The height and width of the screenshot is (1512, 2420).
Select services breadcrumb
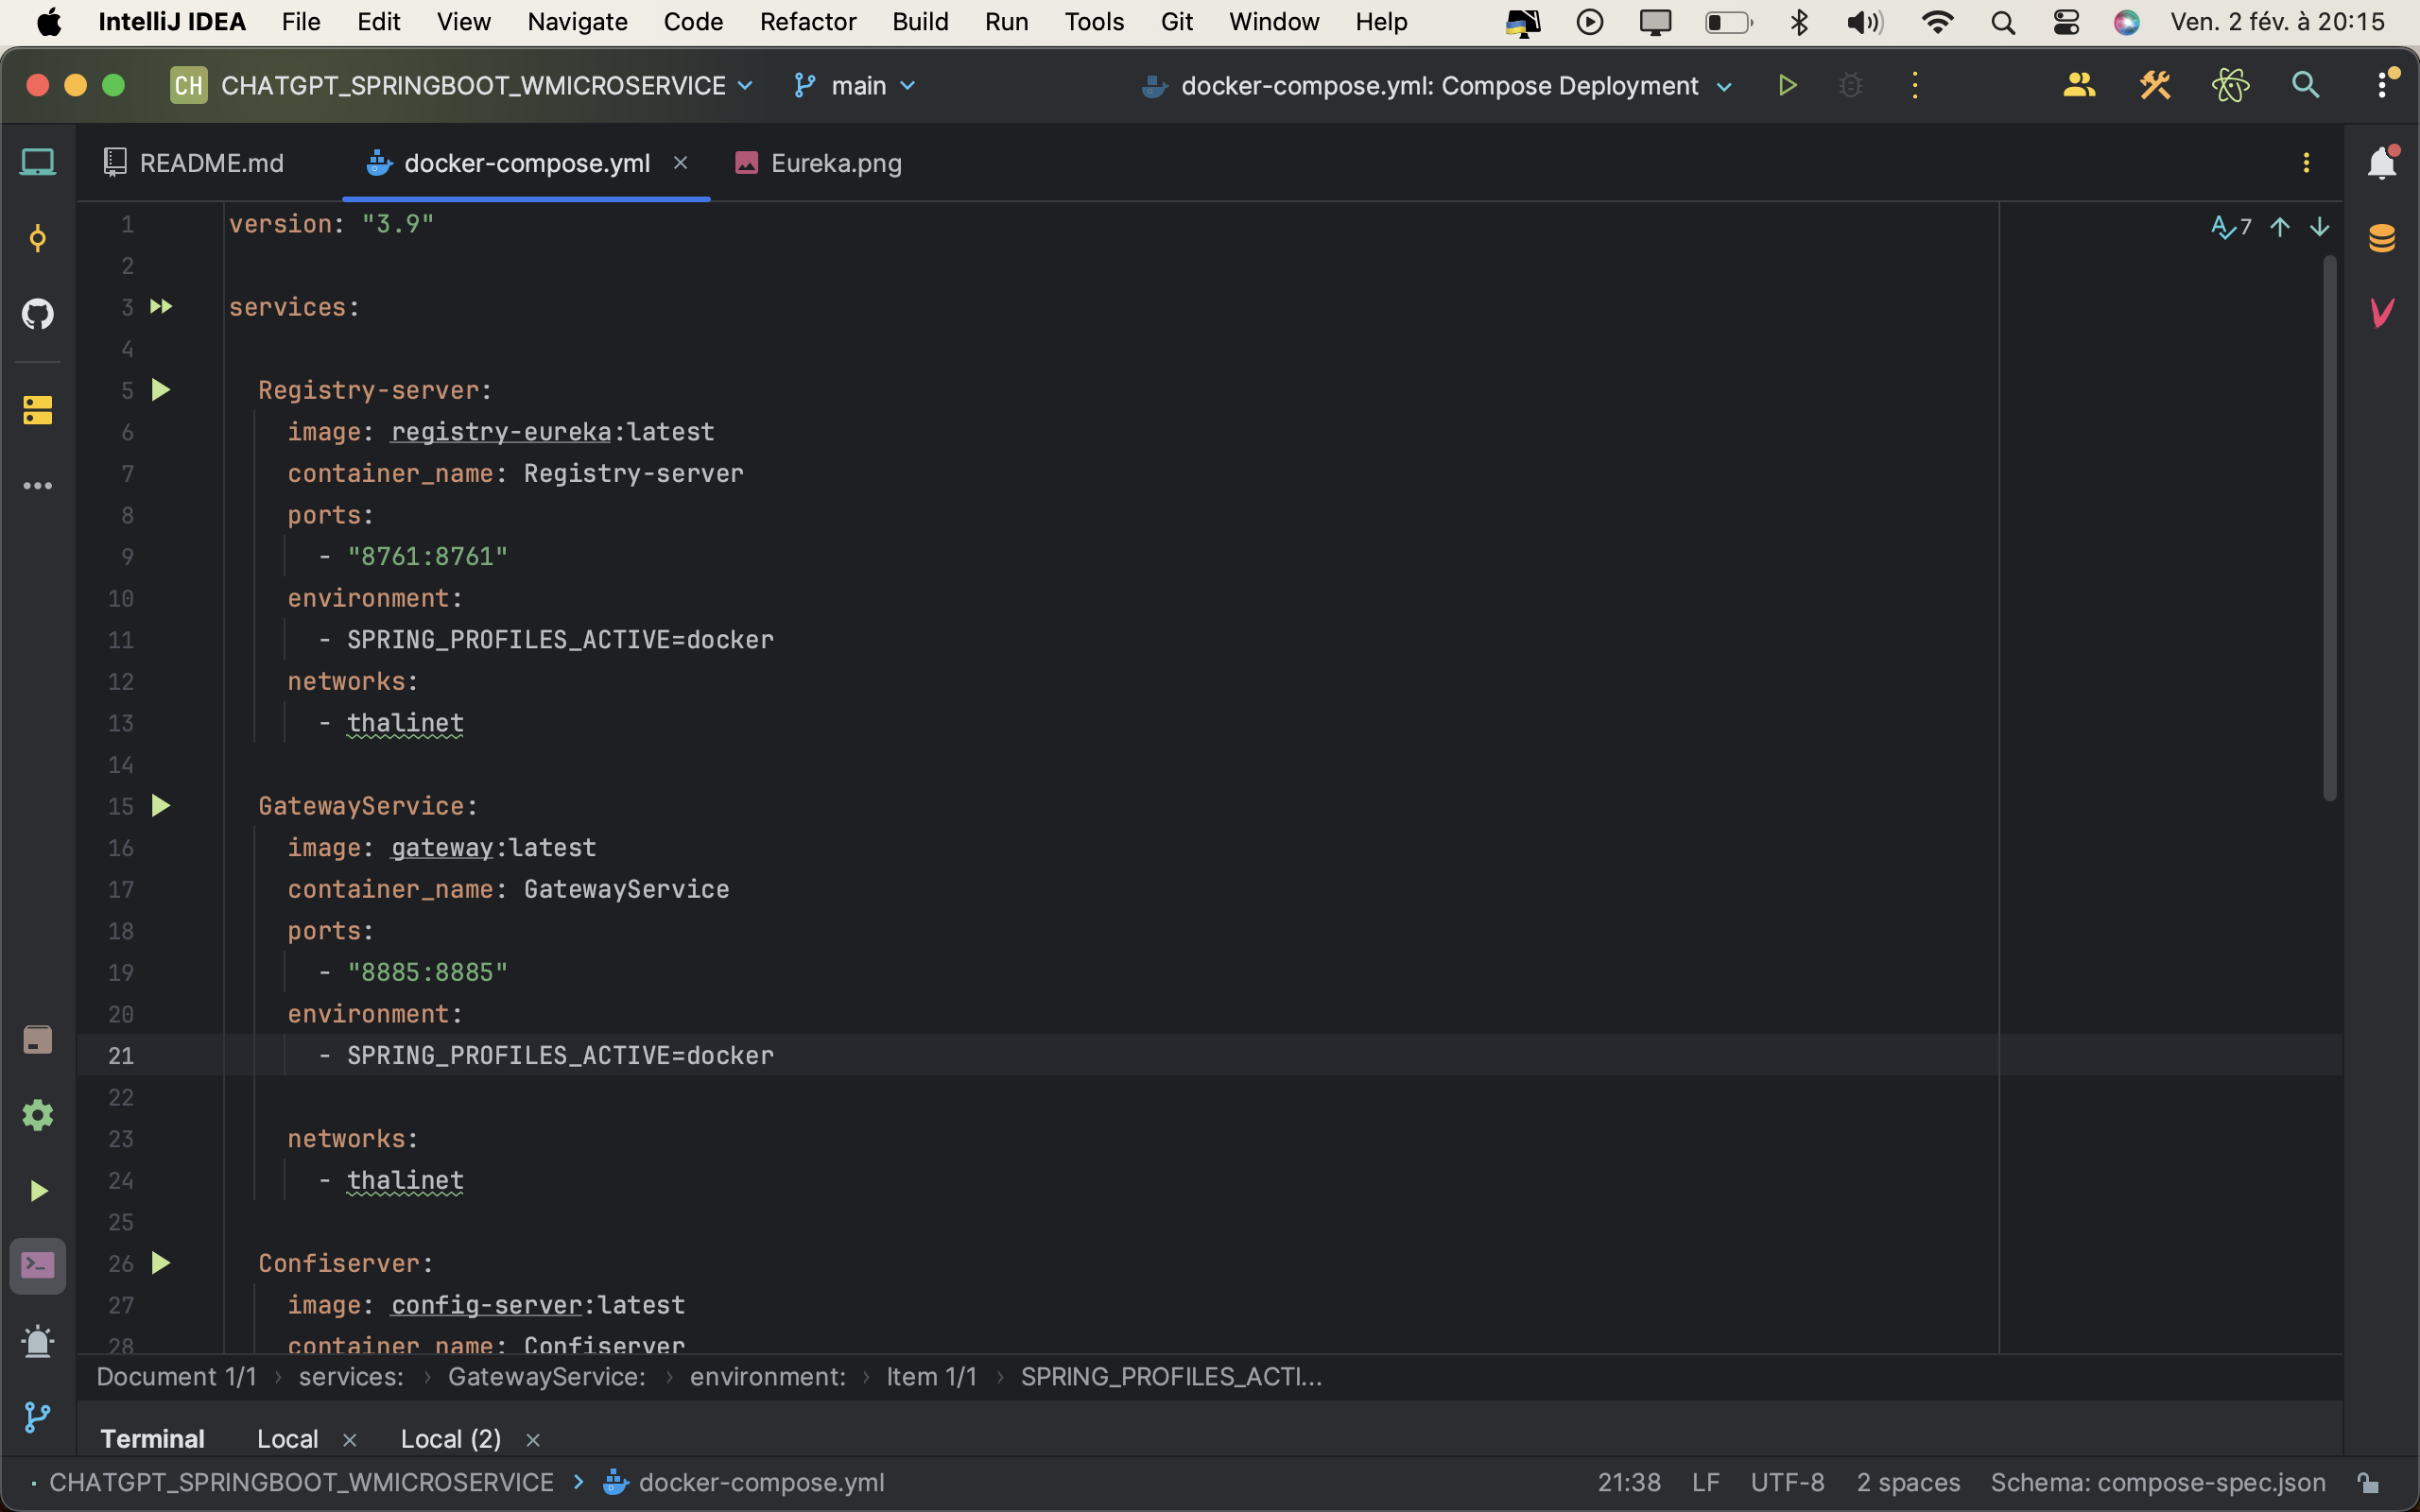tap(351, 1377)
